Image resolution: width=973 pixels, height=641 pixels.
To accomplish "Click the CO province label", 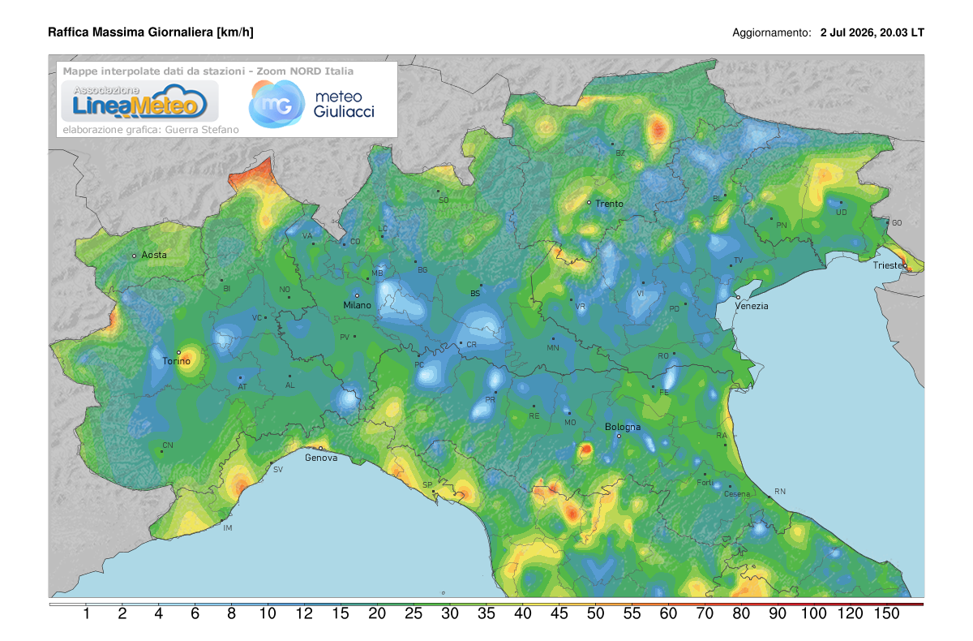I will tap(354, 242).
